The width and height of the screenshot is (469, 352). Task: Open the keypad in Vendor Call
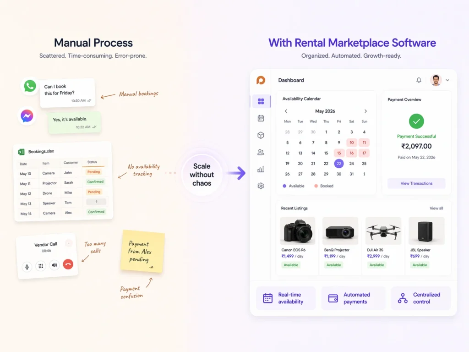pyautogui.click(x=41, y=266)
